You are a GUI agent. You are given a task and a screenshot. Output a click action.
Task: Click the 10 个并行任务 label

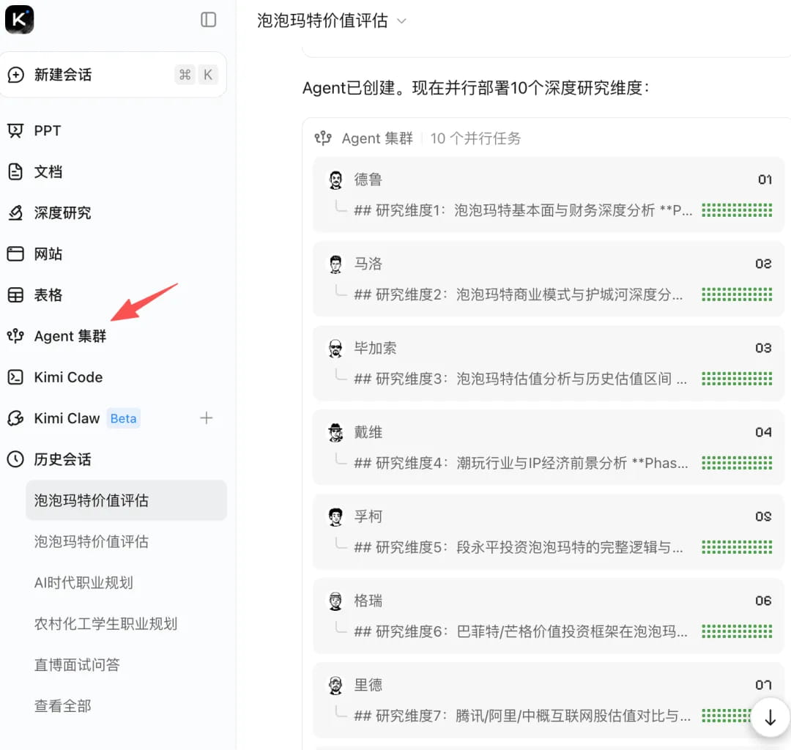(x=475, y=138)
